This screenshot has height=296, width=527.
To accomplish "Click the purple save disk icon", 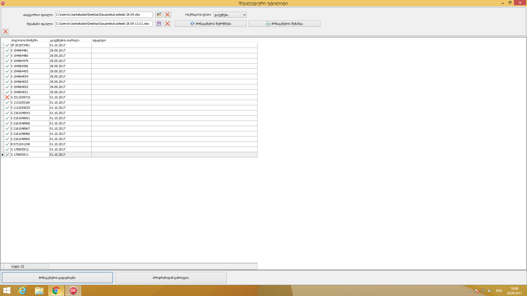I will [159, 24].
